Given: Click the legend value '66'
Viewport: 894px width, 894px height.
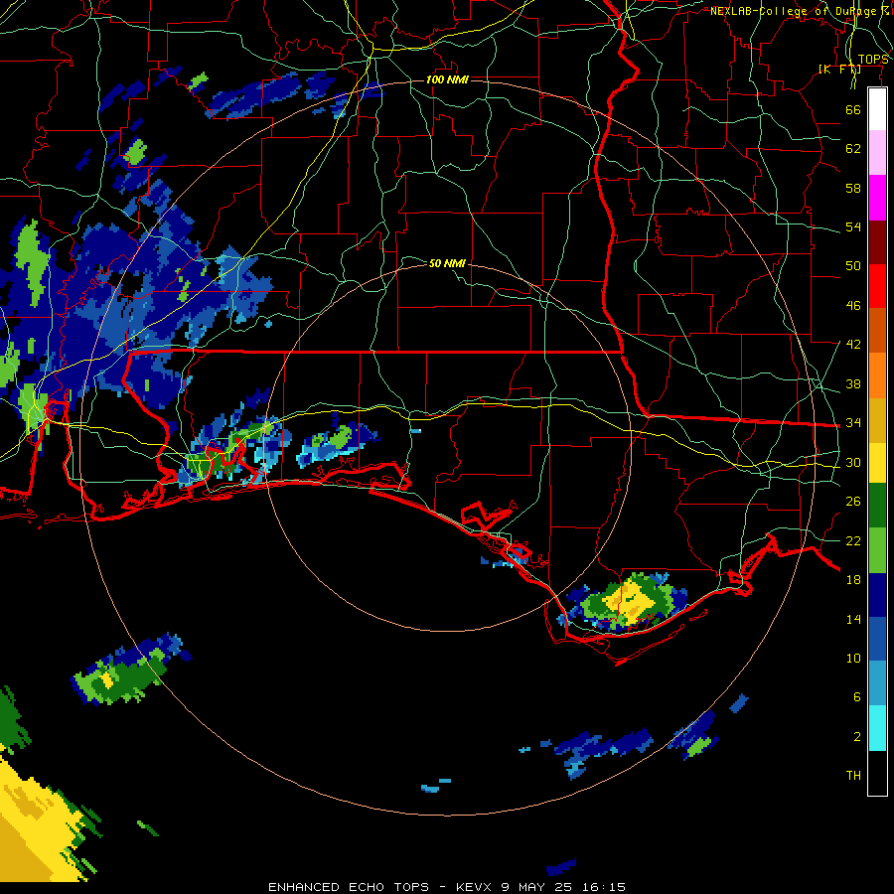Looking at the screenshot, I should tap(853, 109).
